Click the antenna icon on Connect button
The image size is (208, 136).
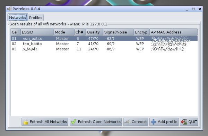point(127,122)
